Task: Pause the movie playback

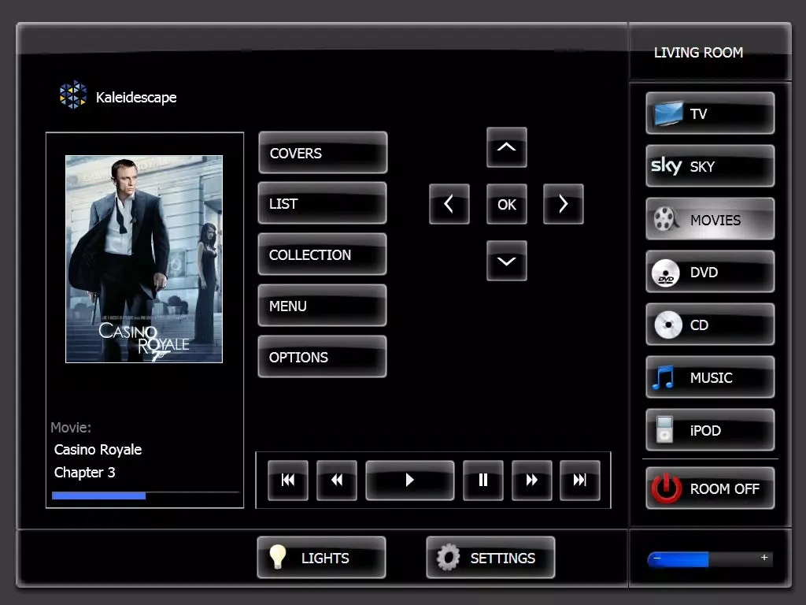Action: tap(483, 481)
